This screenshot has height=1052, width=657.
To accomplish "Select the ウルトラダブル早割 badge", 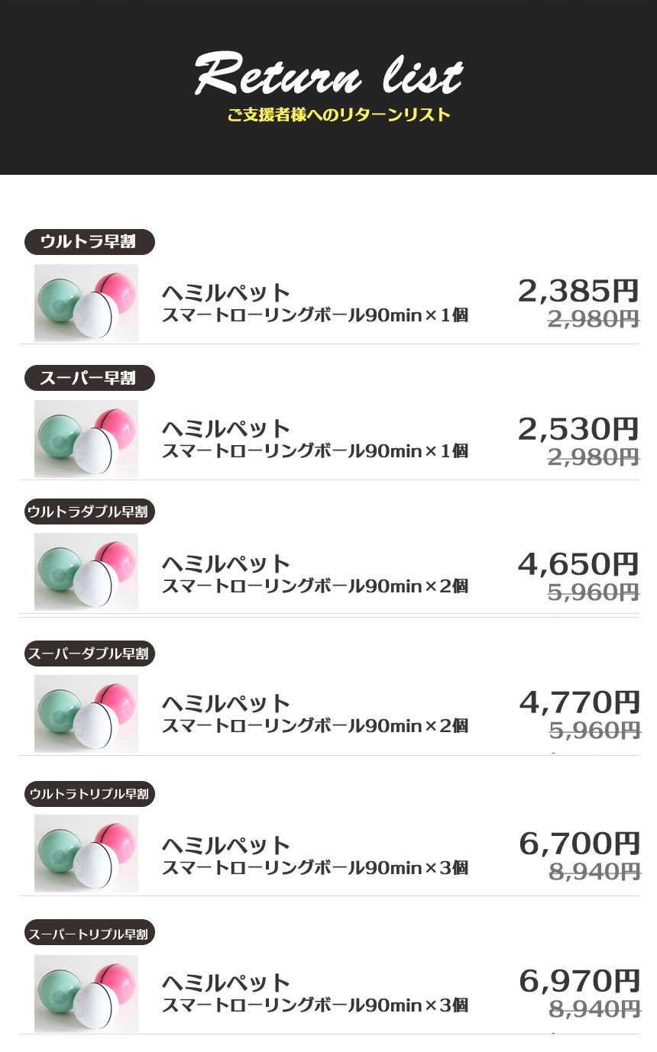I will 89,511.
